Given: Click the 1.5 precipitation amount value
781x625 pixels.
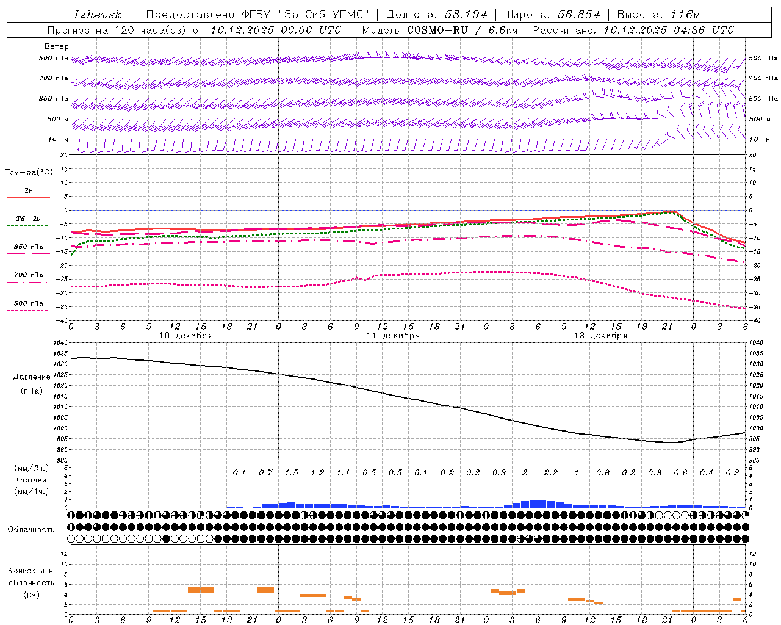Looking at the screenshot, I should coord(291,473).
